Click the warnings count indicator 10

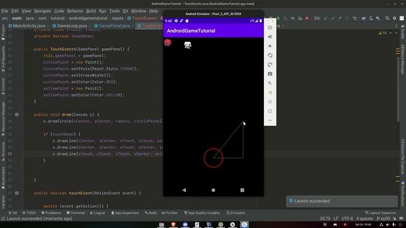383,33
